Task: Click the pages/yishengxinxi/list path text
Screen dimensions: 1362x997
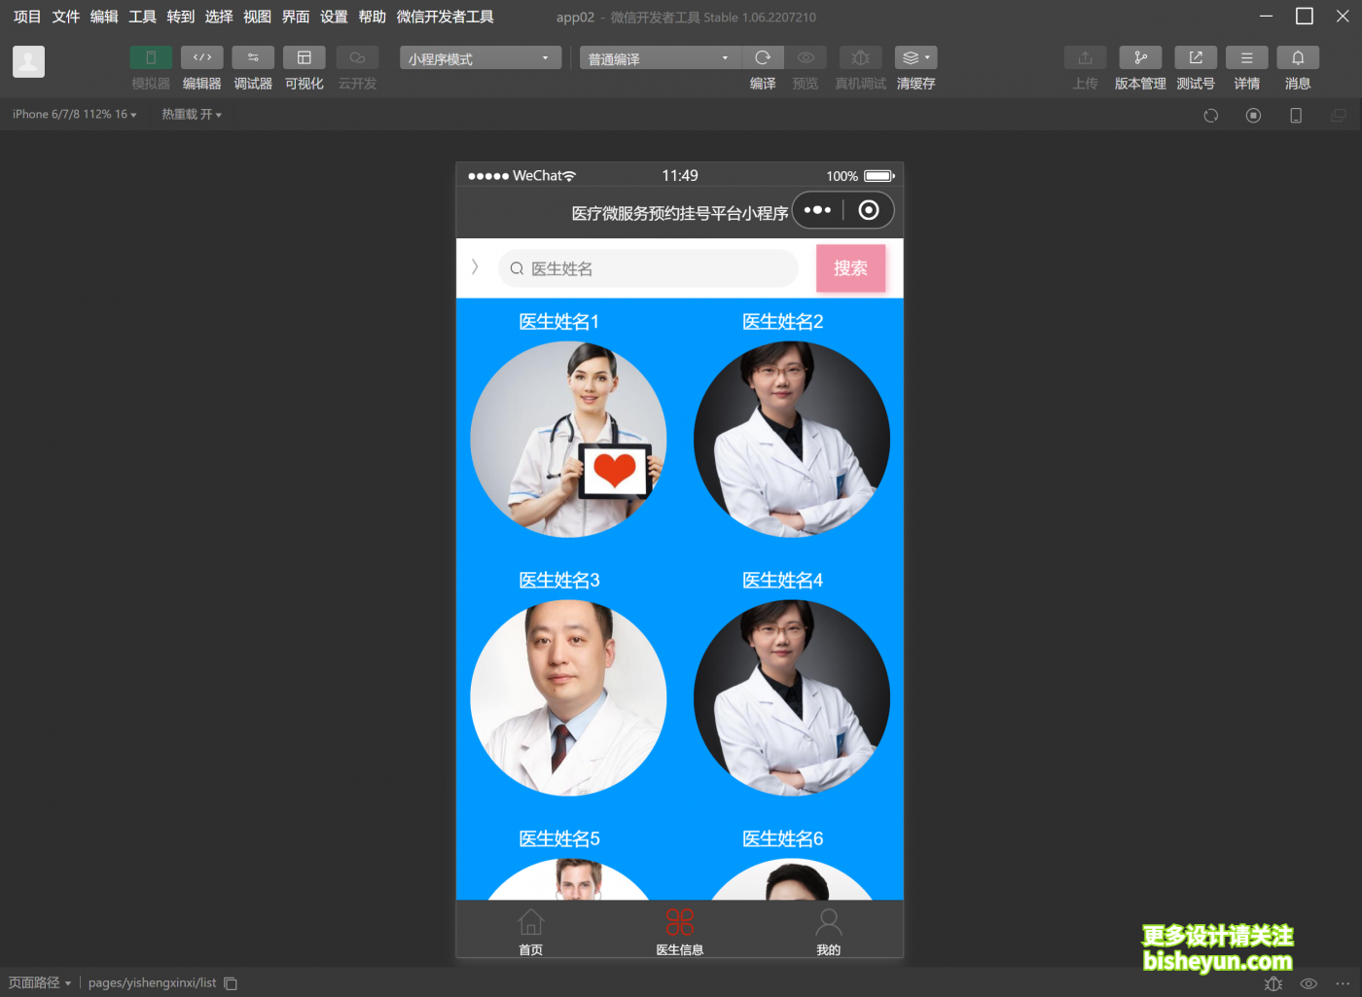Action: 152,983
